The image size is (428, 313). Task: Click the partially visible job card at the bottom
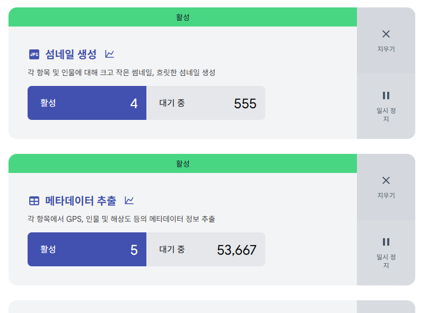[x=212, y=307]
